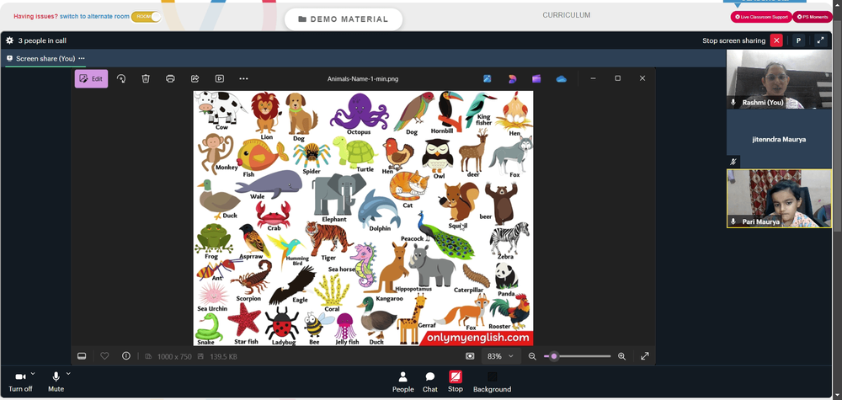Delete the Animals-Name-1-min.png image
Screen dimensions: 842x400
146,79
